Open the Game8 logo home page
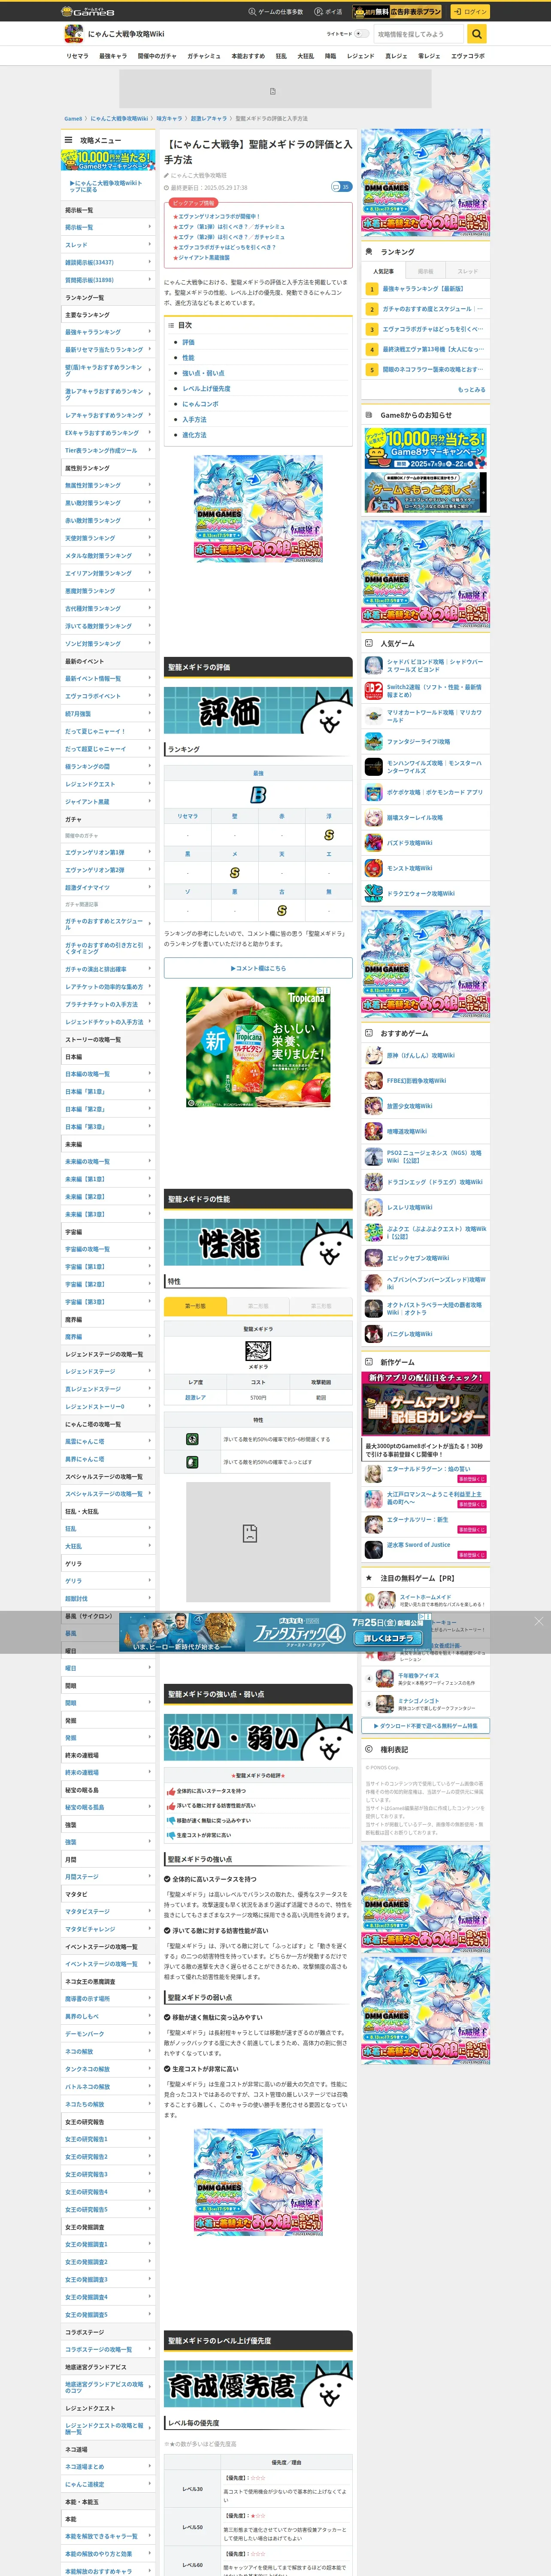551x2576 pixels. click(89, 11)
